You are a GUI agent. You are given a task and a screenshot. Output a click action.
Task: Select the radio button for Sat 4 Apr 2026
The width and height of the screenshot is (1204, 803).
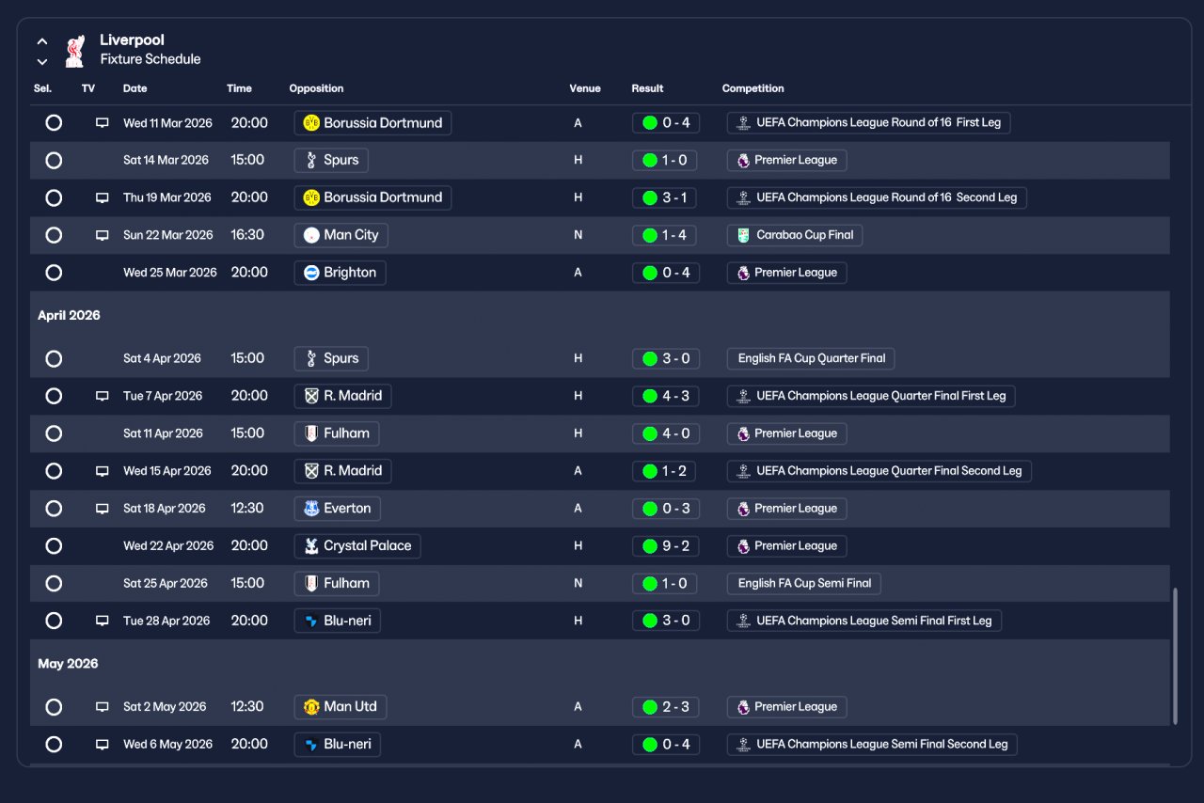click(x=54, y=359)
